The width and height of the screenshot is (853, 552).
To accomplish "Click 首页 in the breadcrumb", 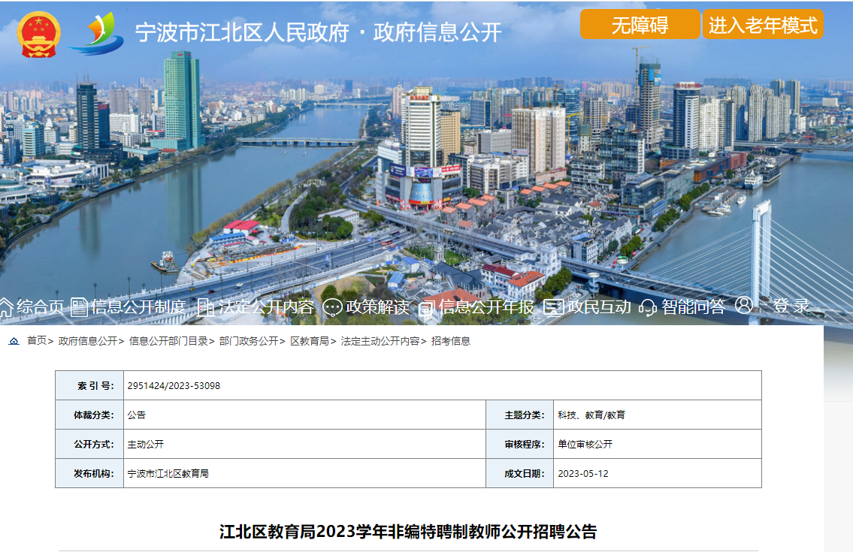I will point(37,341).
